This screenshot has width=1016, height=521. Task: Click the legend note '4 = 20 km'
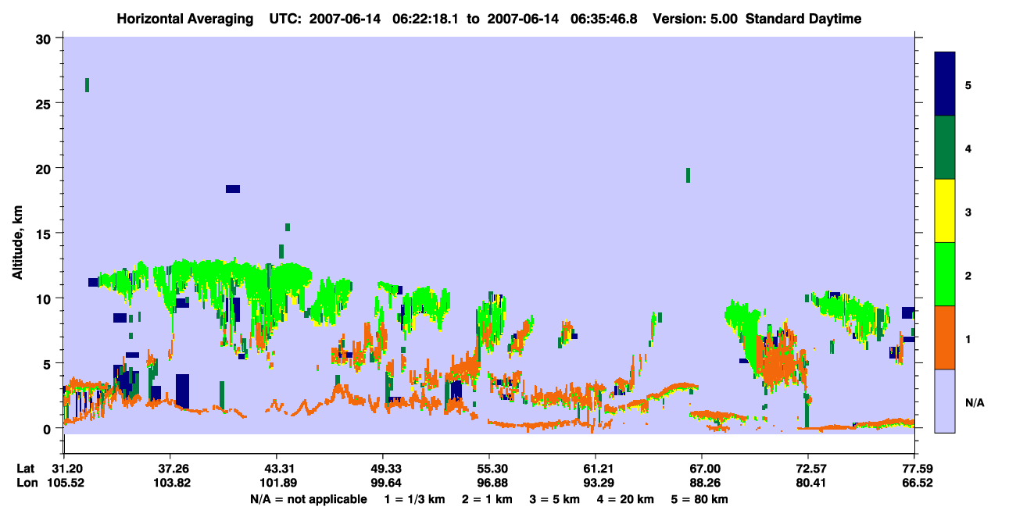click(624, 499)
